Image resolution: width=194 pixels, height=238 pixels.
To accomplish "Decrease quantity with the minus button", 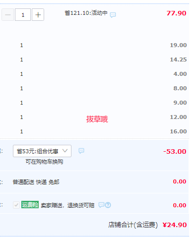I will coord(8,15).
